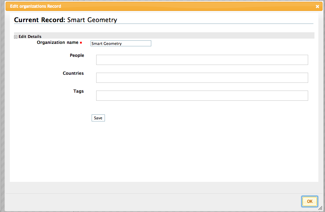
Task: Focus the Tags input box
Action: [x=202, y=95]
